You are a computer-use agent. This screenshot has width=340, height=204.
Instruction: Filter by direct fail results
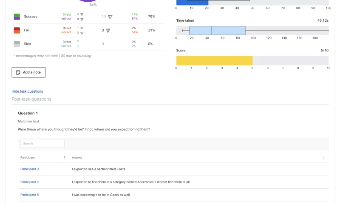[x=82, y=28]
